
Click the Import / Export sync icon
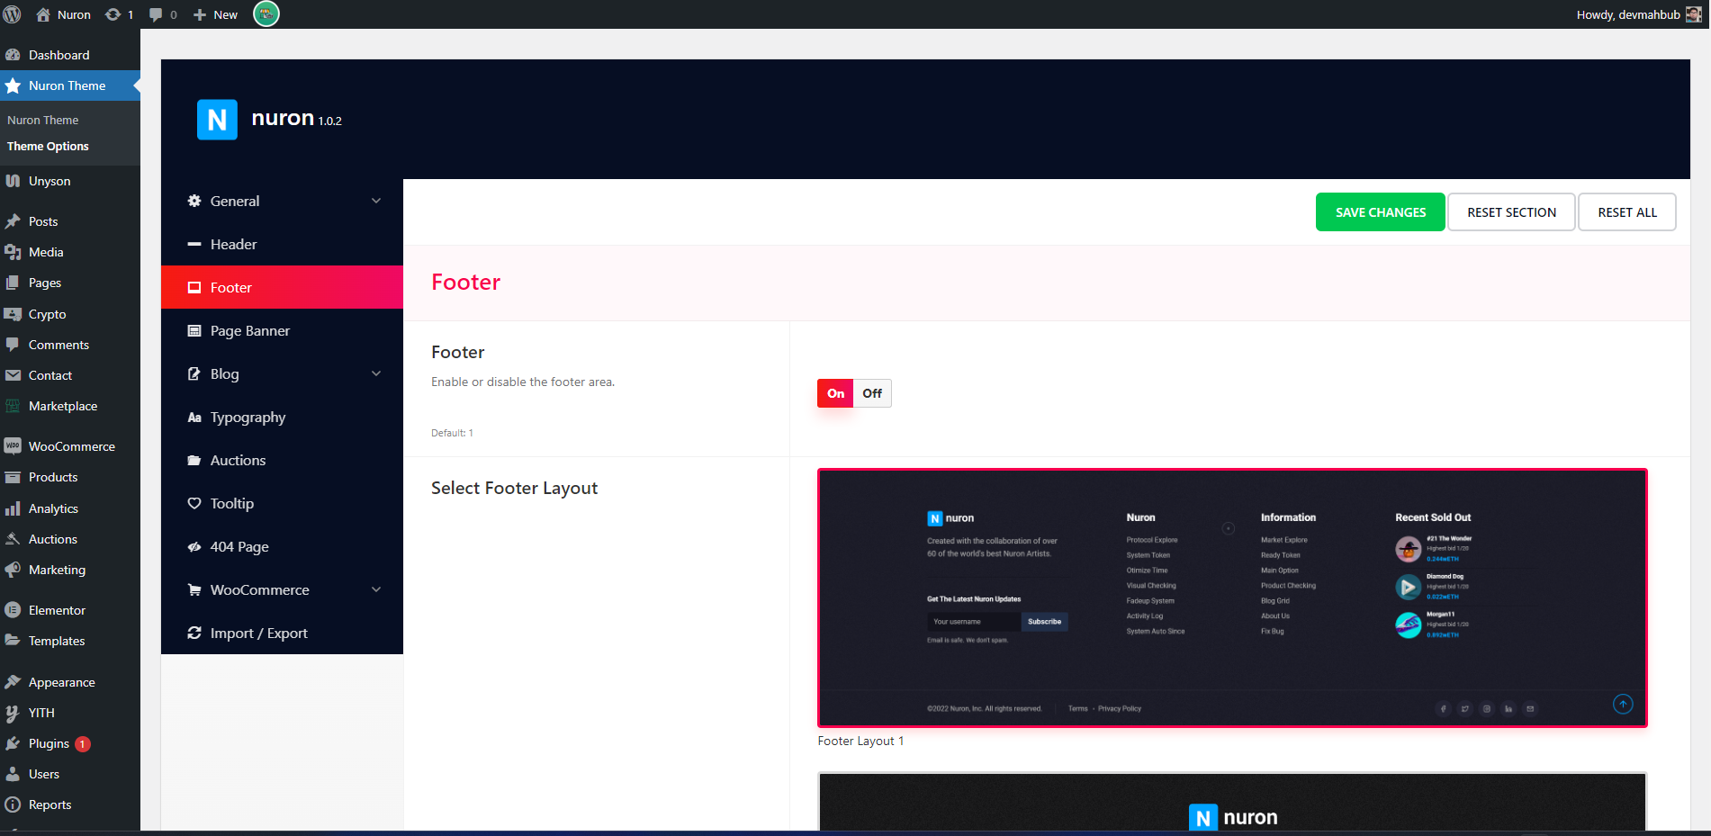(194, 633)
